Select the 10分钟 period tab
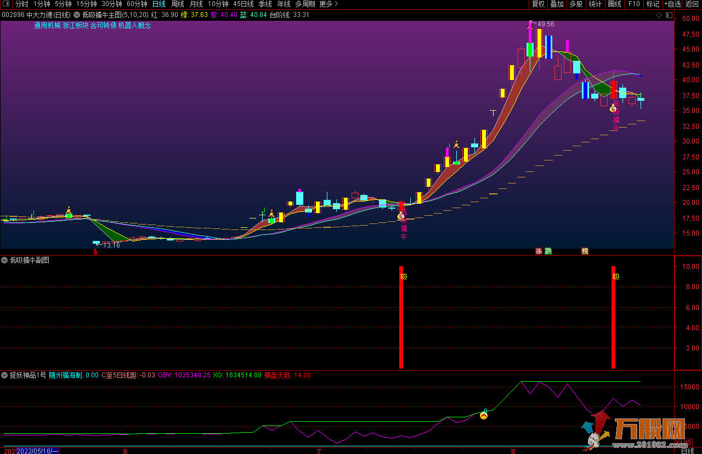The width and height of the screenshot is (702, 454). pos(218,4)
